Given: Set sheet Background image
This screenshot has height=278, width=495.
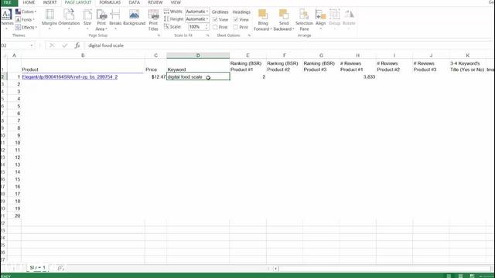Looking at the screenshot, I should tap(134, 18).
